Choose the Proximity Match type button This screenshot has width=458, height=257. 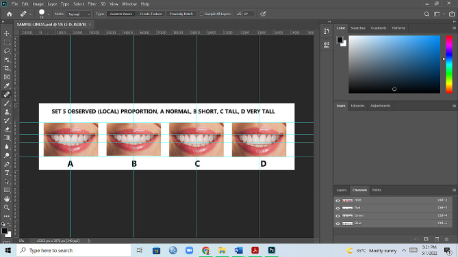click(181, 14)
